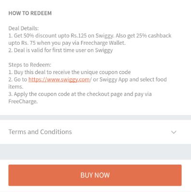Click the Terms and Conditions label

click(x=40, y=132)
